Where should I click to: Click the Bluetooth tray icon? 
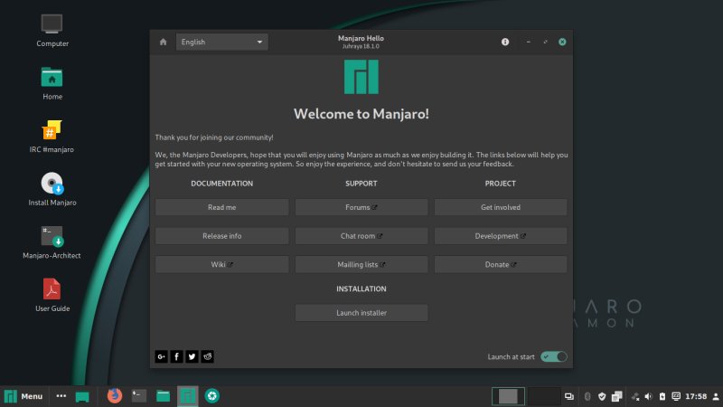(587, 396)
